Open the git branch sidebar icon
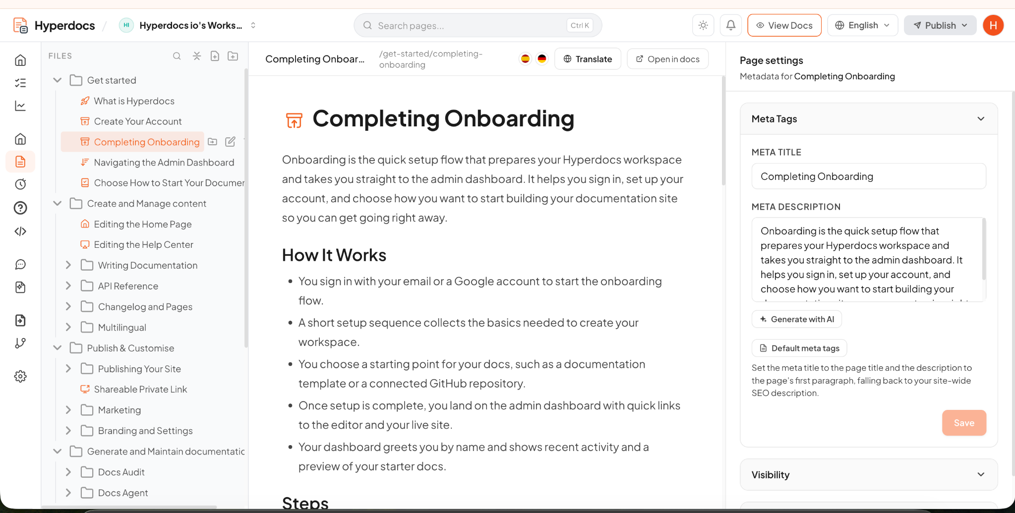This screenshot has height=513, width=1015. (x=20, y=343)
